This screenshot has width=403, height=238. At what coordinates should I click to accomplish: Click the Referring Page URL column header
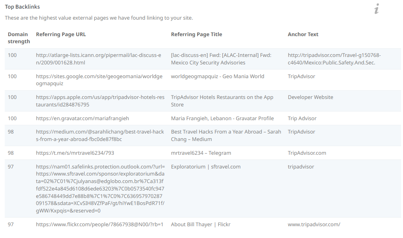(61, 35)
